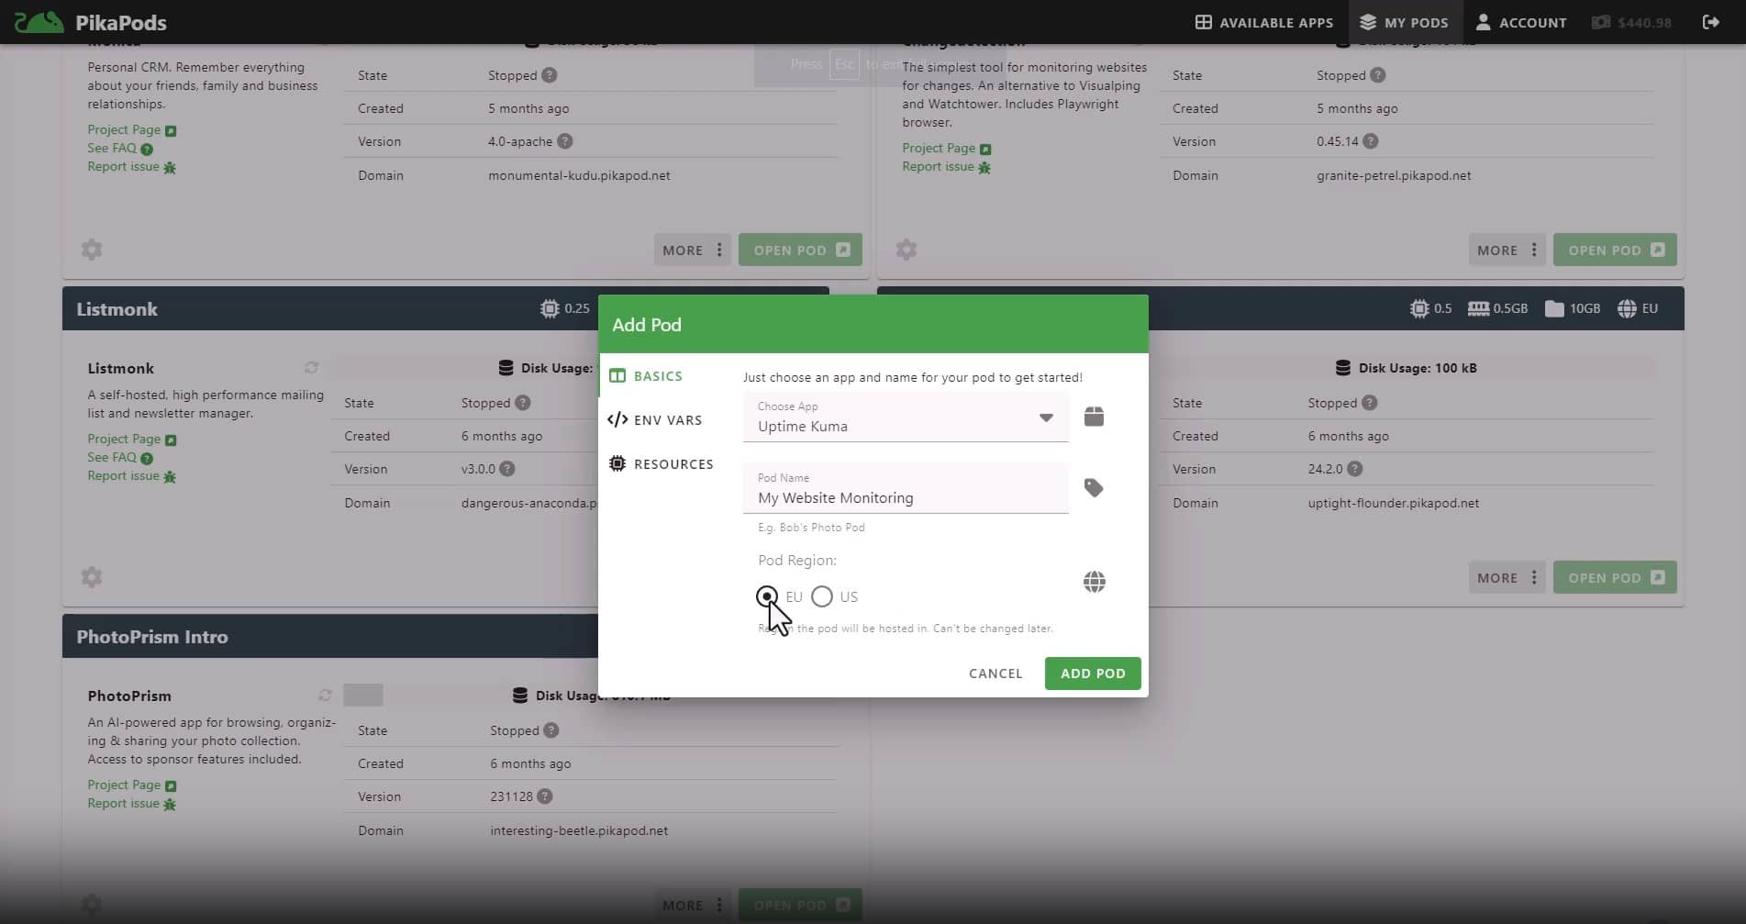Select the EU pod region radio
1746x924 pixels.
767,597
